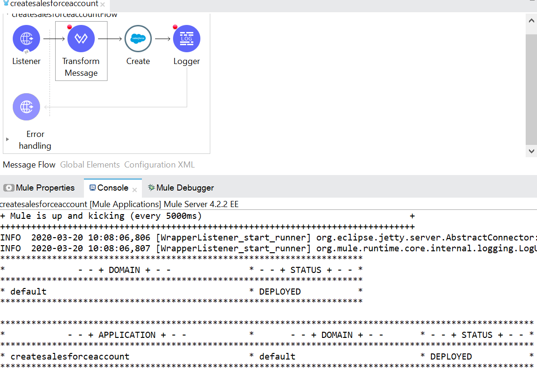This screenshot has height=392, width=537.
Task: Select the Transform Message component icon
Action: pyautogui.click(x=81, y=39)
